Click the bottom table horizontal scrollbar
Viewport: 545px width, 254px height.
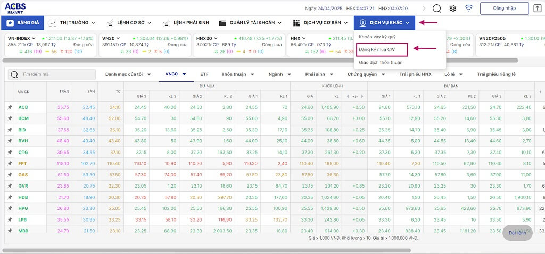pos(207,250)
